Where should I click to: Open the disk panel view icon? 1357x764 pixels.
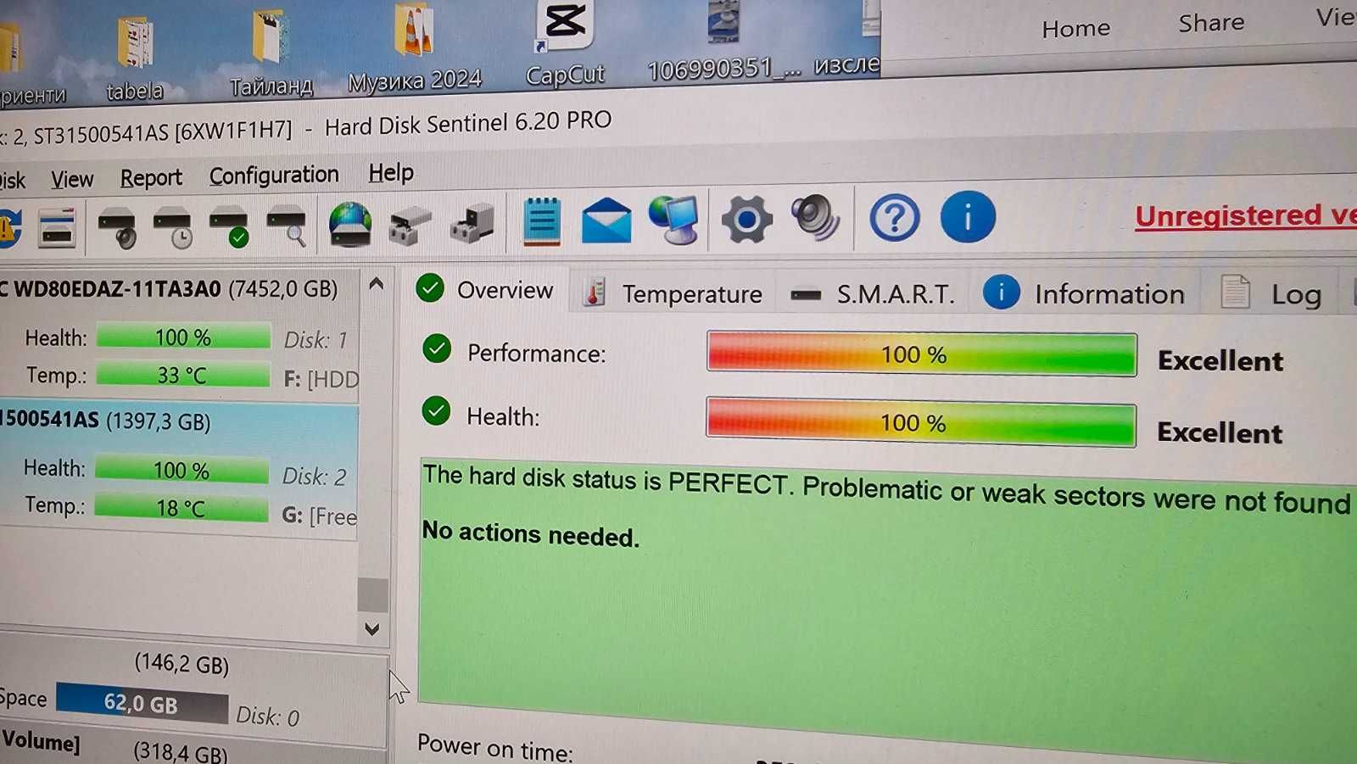coord(58,227)
